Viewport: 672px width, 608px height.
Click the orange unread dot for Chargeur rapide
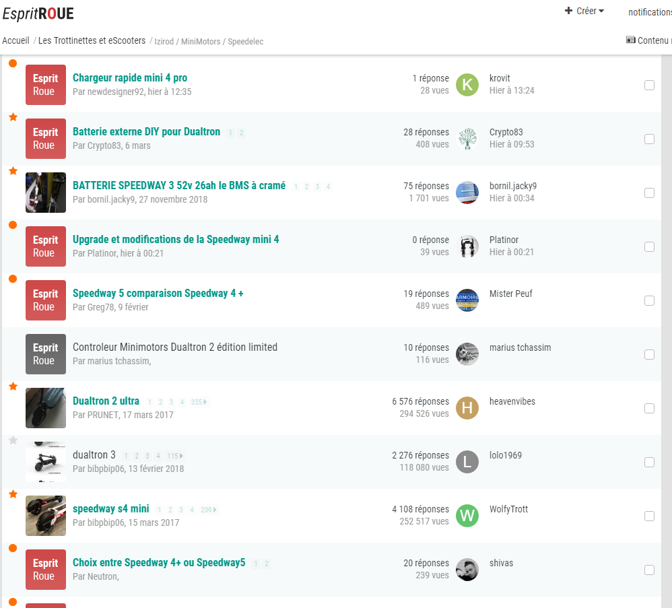click(13, 63)
